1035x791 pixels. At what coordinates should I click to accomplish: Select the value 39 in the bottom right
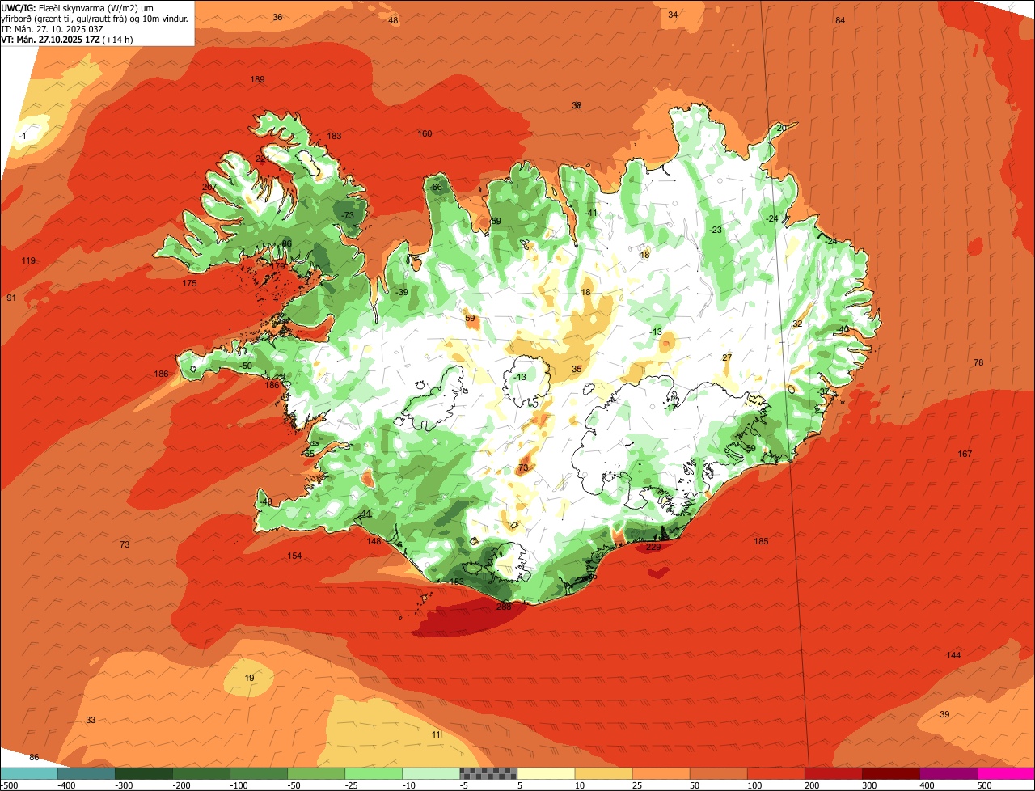click(x=944, y=714)
